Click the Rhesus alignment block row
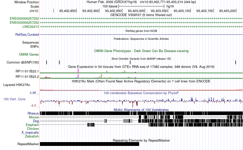Image resolution: width=243 pixels, height=150 pixels. click(x=141, y=113)
